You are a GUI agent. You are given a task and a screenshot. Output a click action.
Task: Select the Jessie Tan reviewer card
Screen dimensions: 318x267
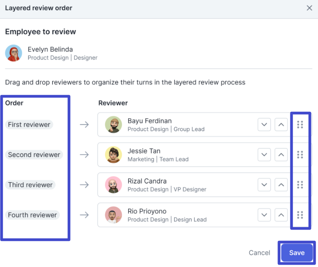coord(187,155)
